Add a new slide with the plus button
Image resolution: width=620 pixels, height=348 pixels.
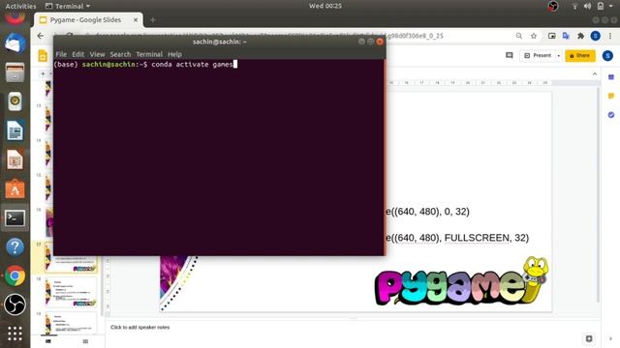pos(43,73)
